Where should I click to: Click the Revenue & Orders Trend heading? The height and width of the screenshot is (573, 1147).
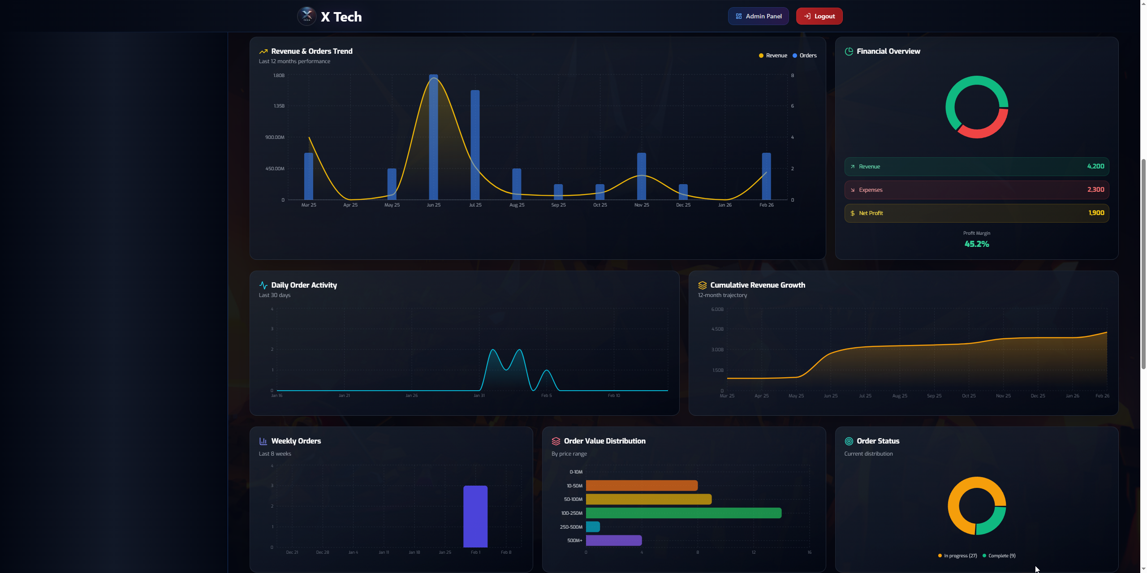click(311, 52)
